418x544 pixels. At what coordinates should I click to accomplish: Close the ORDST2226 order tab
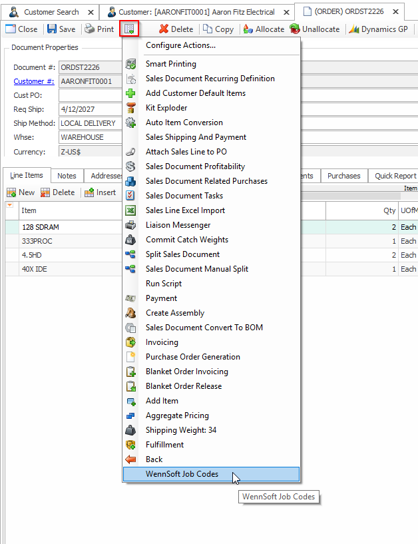point(396,12)
